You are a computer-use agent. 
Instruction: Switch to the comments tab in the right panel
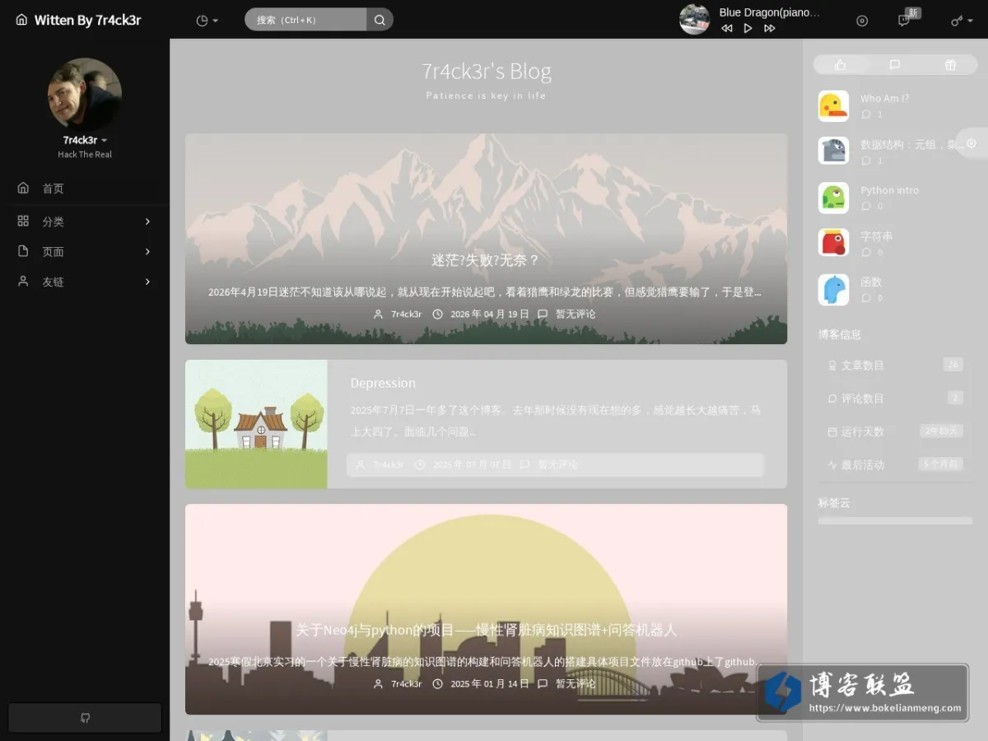coord(895,65)
